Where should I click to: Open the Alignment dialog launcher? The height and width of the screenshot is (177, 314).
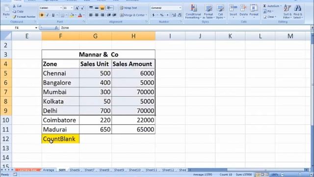pos(147,22)
